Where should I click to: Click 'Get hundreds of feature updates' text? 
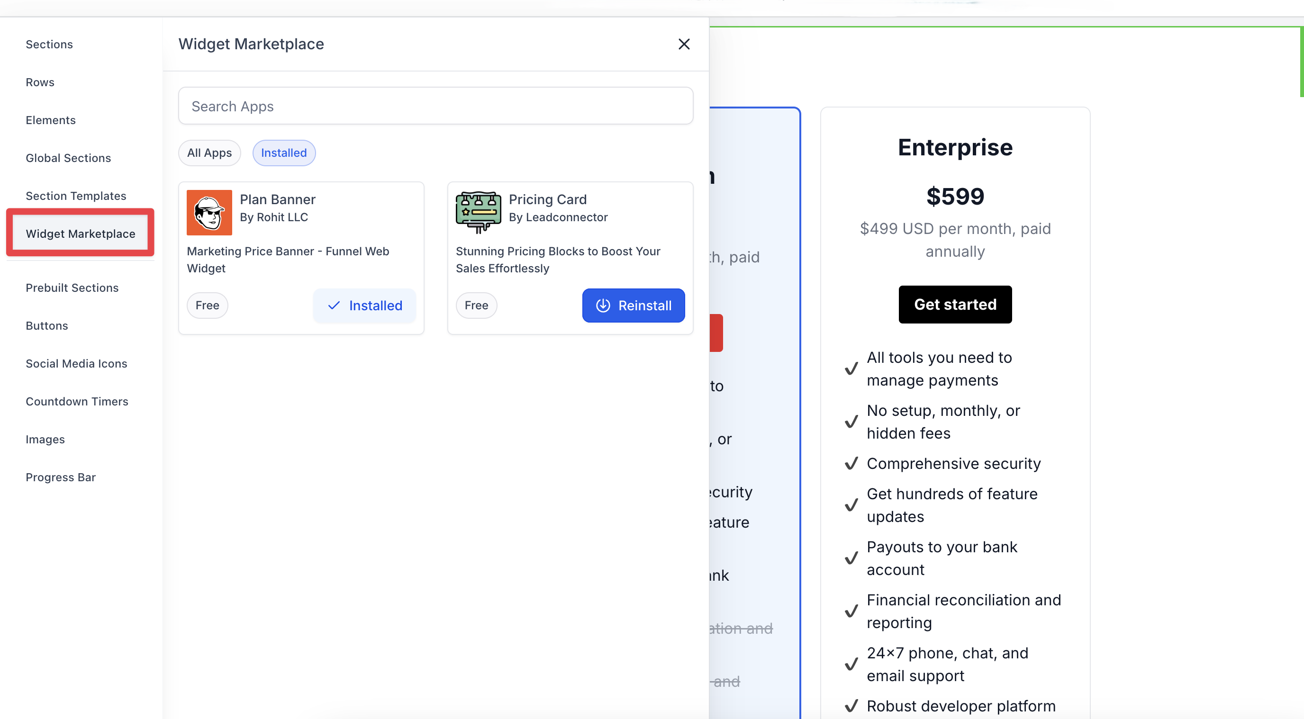click(951, 505)
